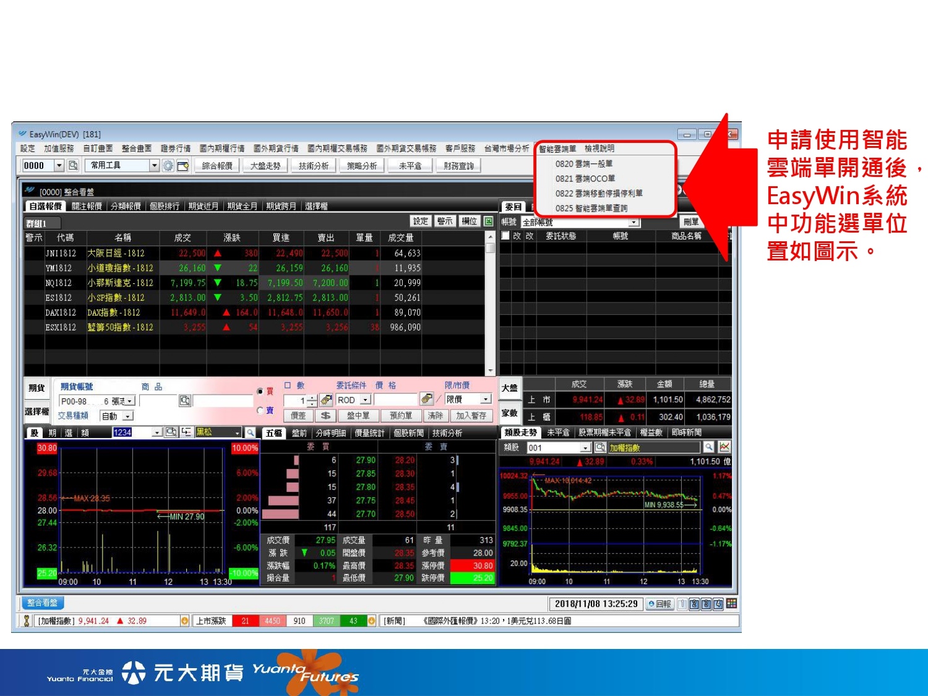
Task: Select the 小那斯達克-1812 row name
Action: pos(120,283)
